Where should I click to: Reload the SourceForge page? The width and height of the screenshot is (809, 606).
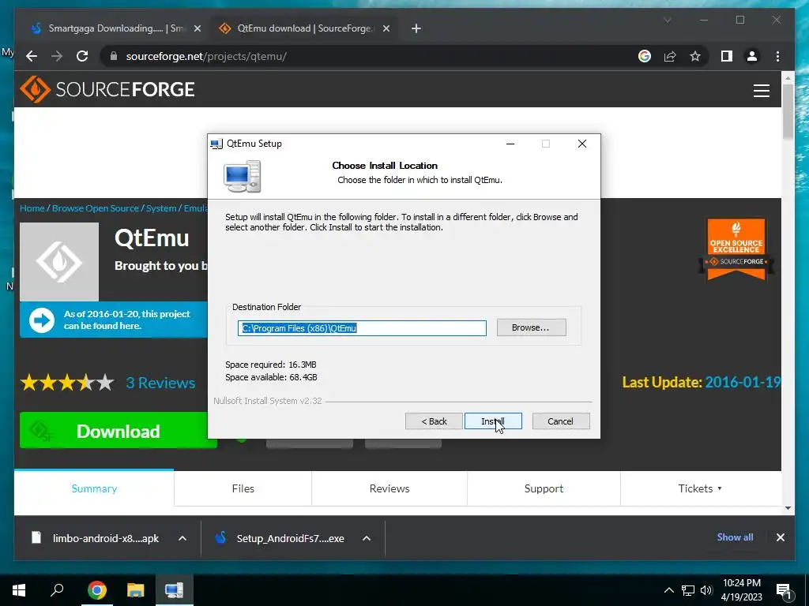click(x=82, y=56)
